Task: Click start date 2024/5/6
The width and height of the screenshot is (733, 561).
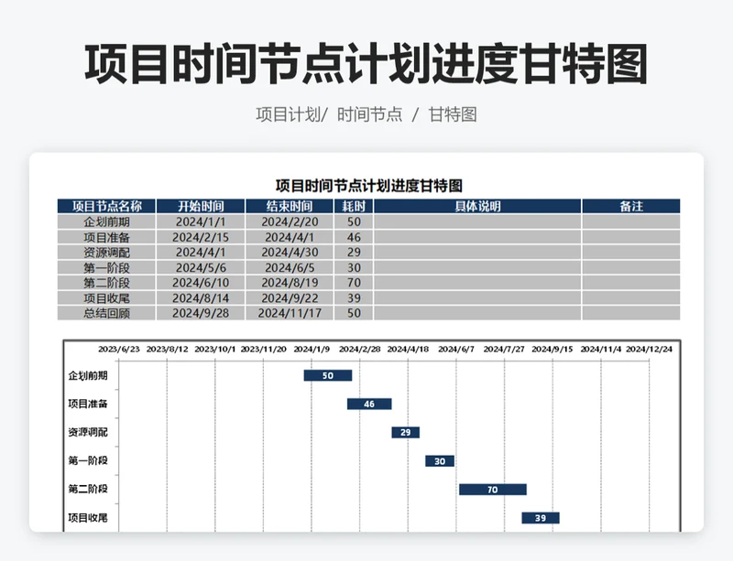Action: [201, 267]
